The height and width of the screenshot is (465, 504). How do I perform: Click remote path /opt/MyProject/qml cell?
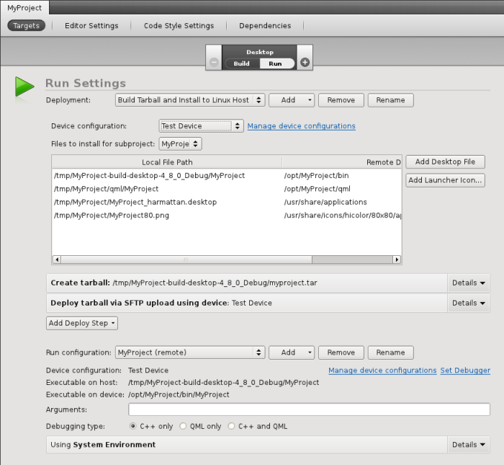coord(318,189)
